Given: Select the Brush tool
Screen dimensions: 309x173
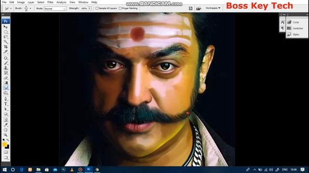Looking at the screenshot, I should coord(6,63).
